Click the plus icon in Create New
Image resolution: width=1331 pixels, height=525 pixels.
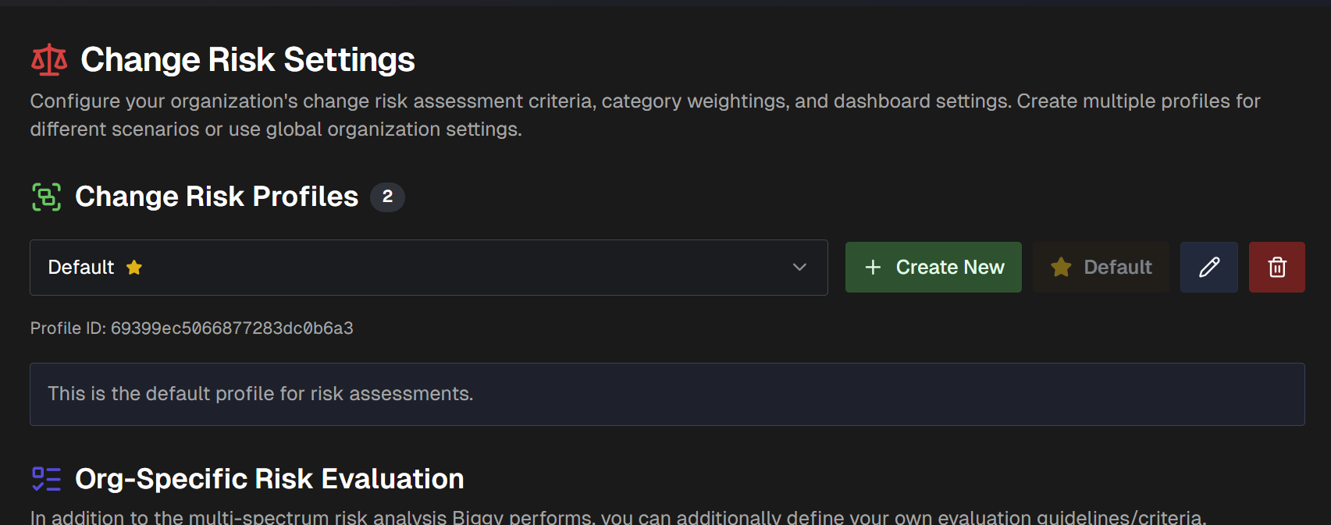click(873, 268)
